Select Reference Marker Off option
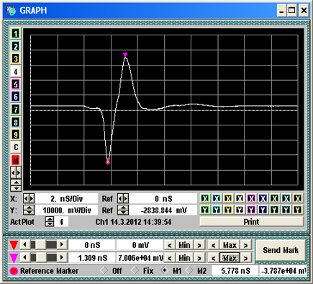The height and width of the screenshot is (284, 313). 104,270
